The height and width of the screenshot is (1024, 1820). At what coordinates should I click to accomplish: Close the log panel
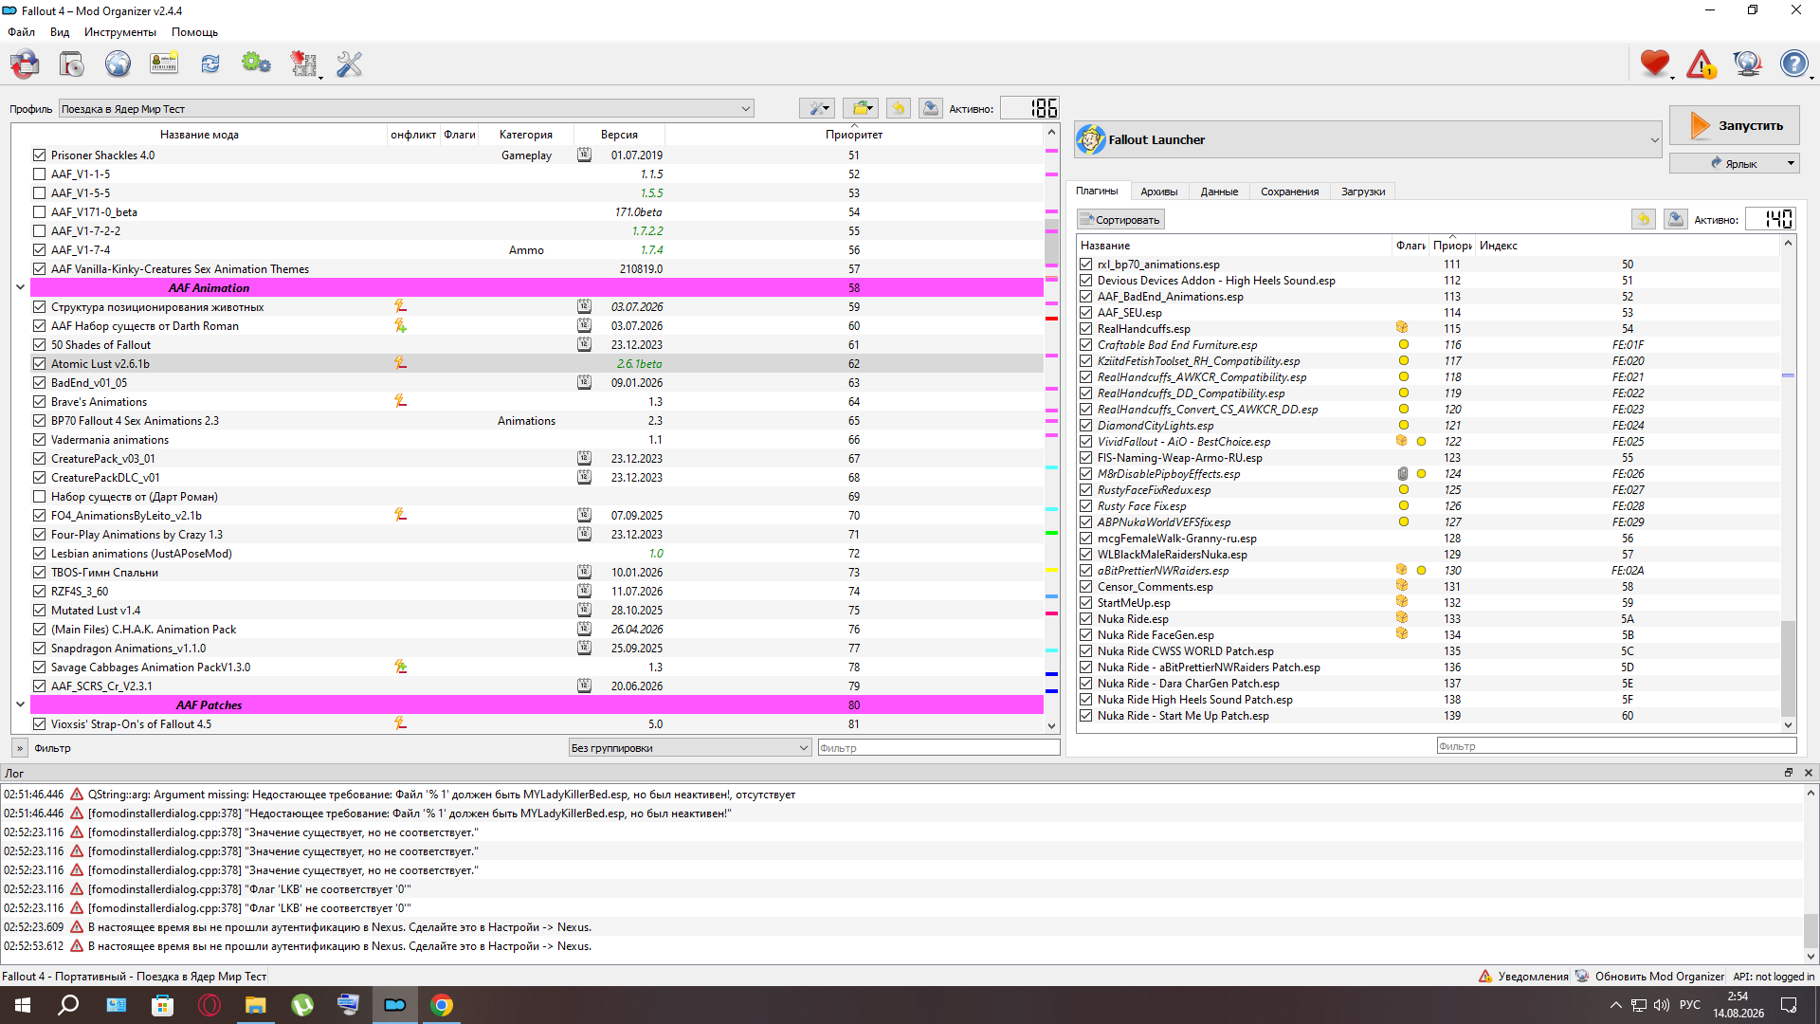[x=1808, y=773]
